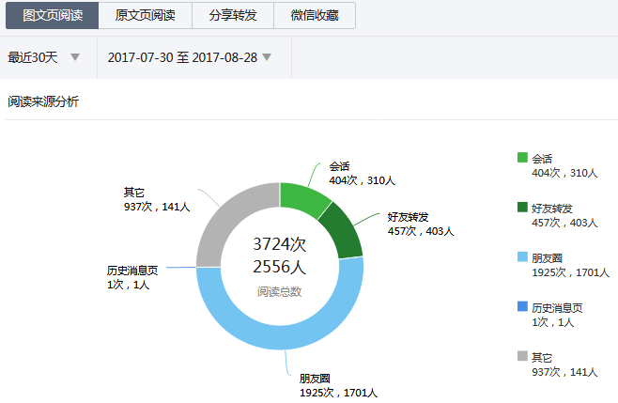Viewport: 618px width, 403px height.
Task: Click the chart callout 457次，403人
Action: [x=421, y=231]
